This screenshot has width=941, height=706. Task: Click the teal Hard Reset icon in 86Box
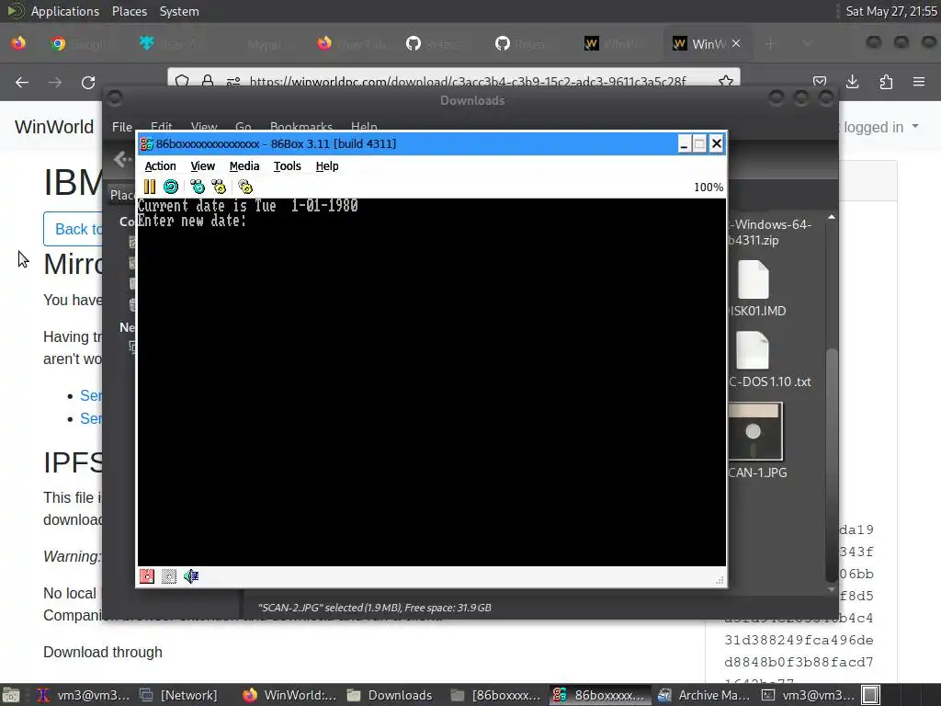[x=171, y=187]
